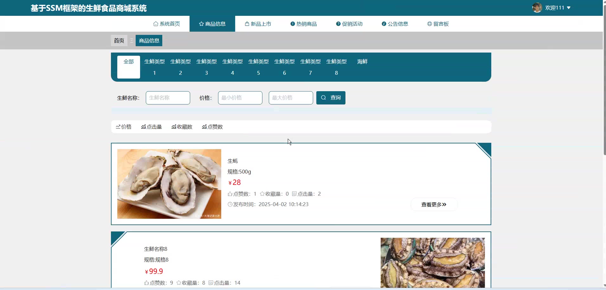Sort products by 价格
Image resolution: width=606 pixels, height=290 pixels.
pos(124,127)
